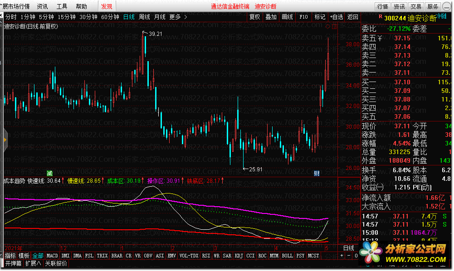Switch to 30分钟 chart period
The image size is (454, 271).
(x=88, y=17)
